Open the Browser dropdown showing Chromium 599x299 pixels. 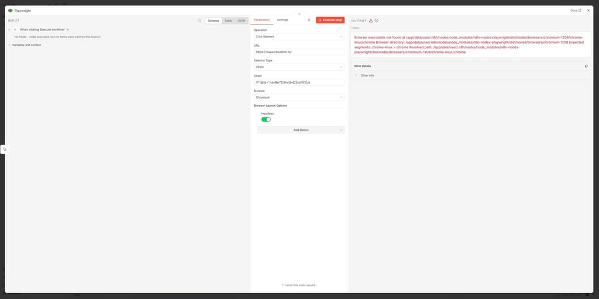299,98
